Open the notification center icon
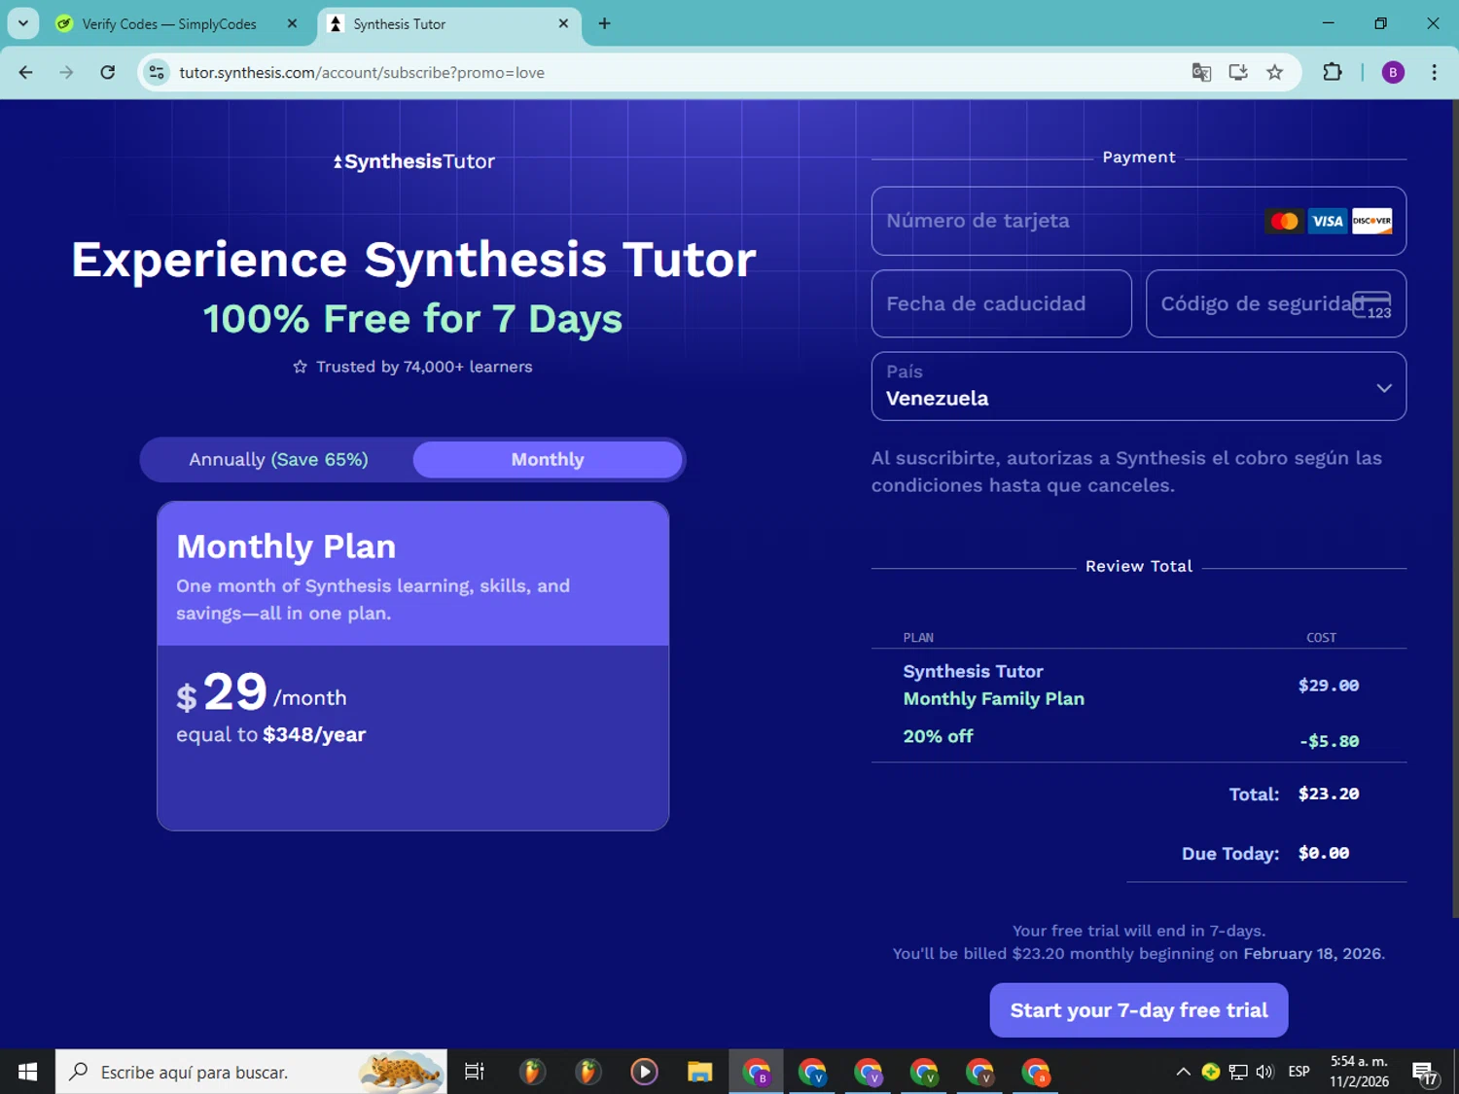Image resolution: width=1459 pixels, height=1094 pixels. click(1426, 1073)
